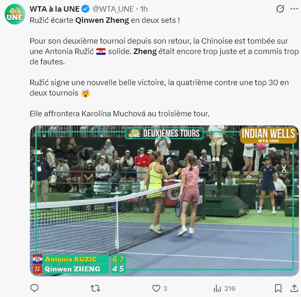The image size is (301, 297).
Task: Like the post with heart icon
Action: tap(156, 288)
